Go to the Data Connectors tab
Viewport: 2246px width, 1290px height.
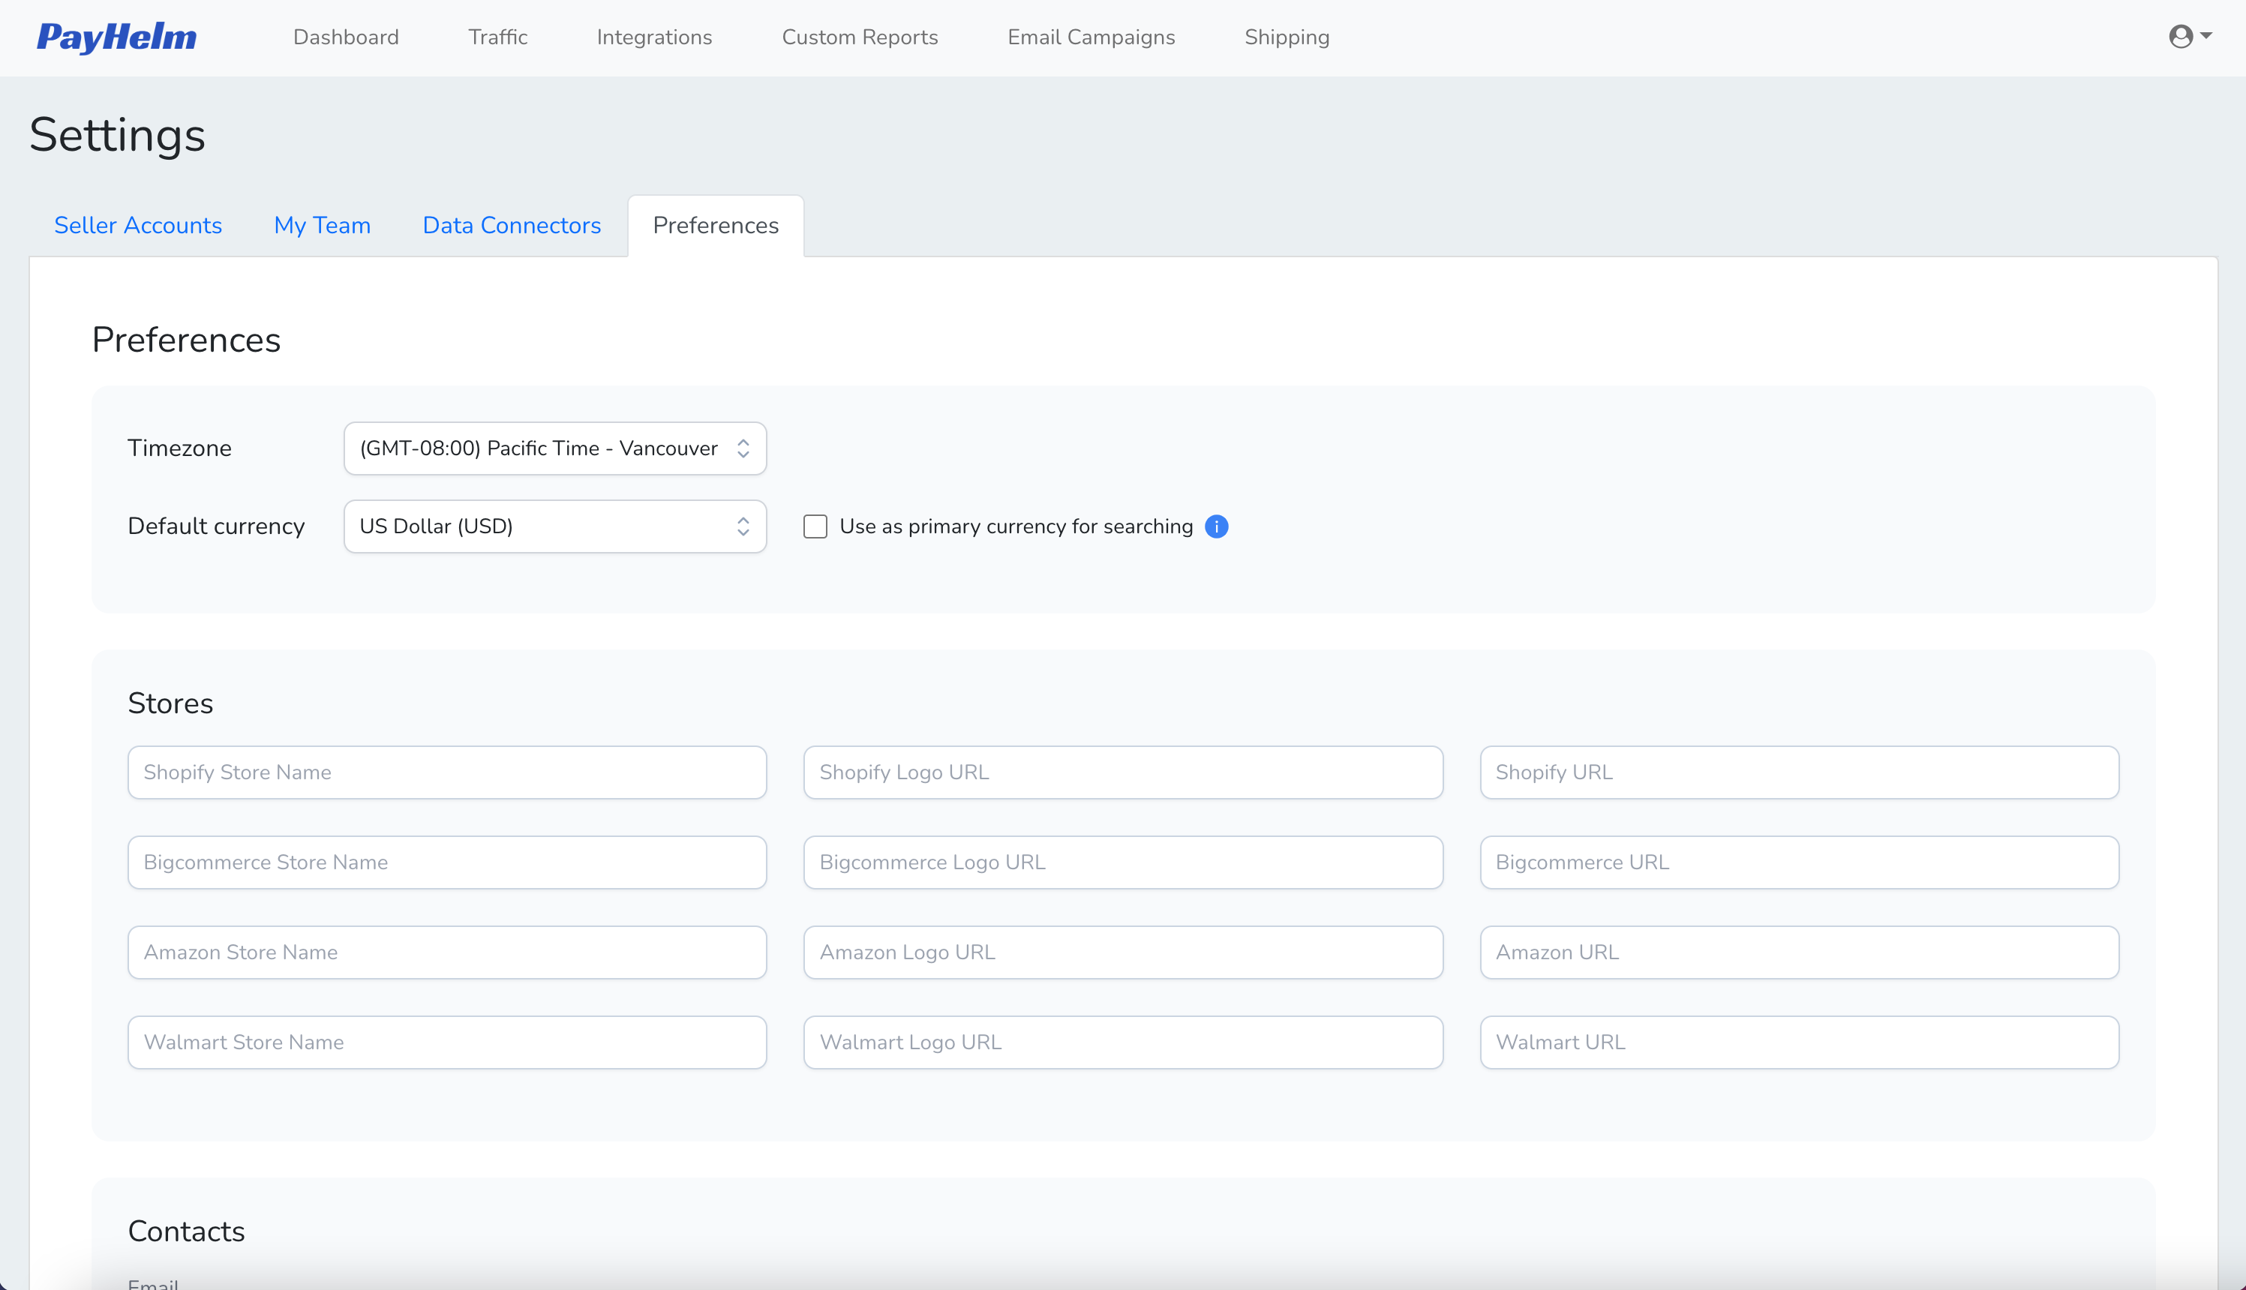[511, 225]
